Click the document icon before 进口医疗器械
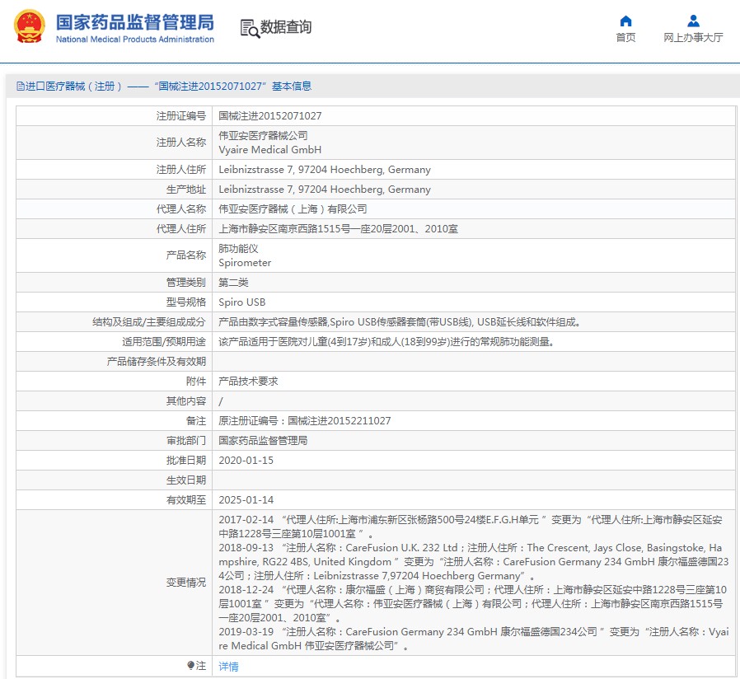 point(21,86)
